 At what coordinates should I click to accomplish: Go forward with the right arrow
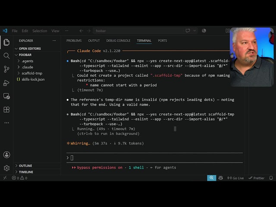point(88,31)
